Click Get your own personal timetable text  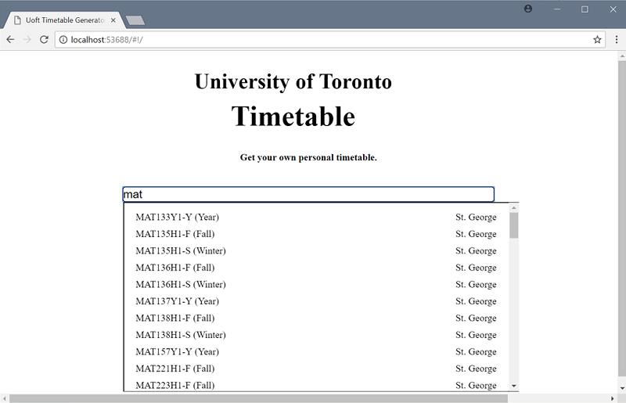308,157
